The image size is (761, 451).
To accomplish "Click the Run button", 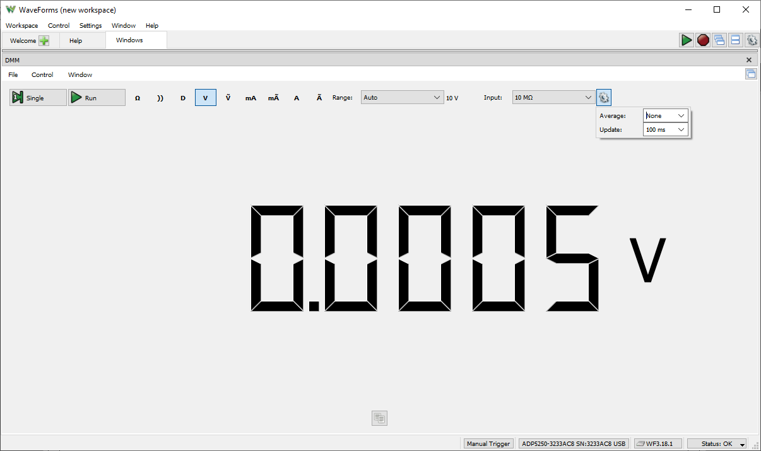I will [97, 98].
